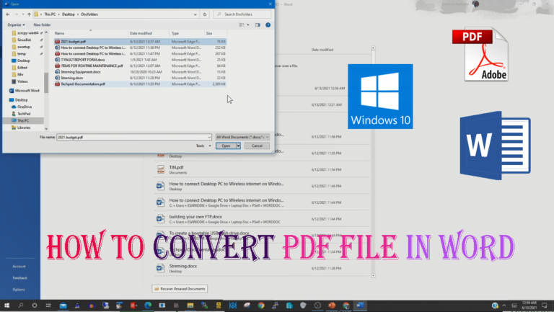Open the Tools dropdown menu
The image size is (554, 312).
(x=201, y=145)
